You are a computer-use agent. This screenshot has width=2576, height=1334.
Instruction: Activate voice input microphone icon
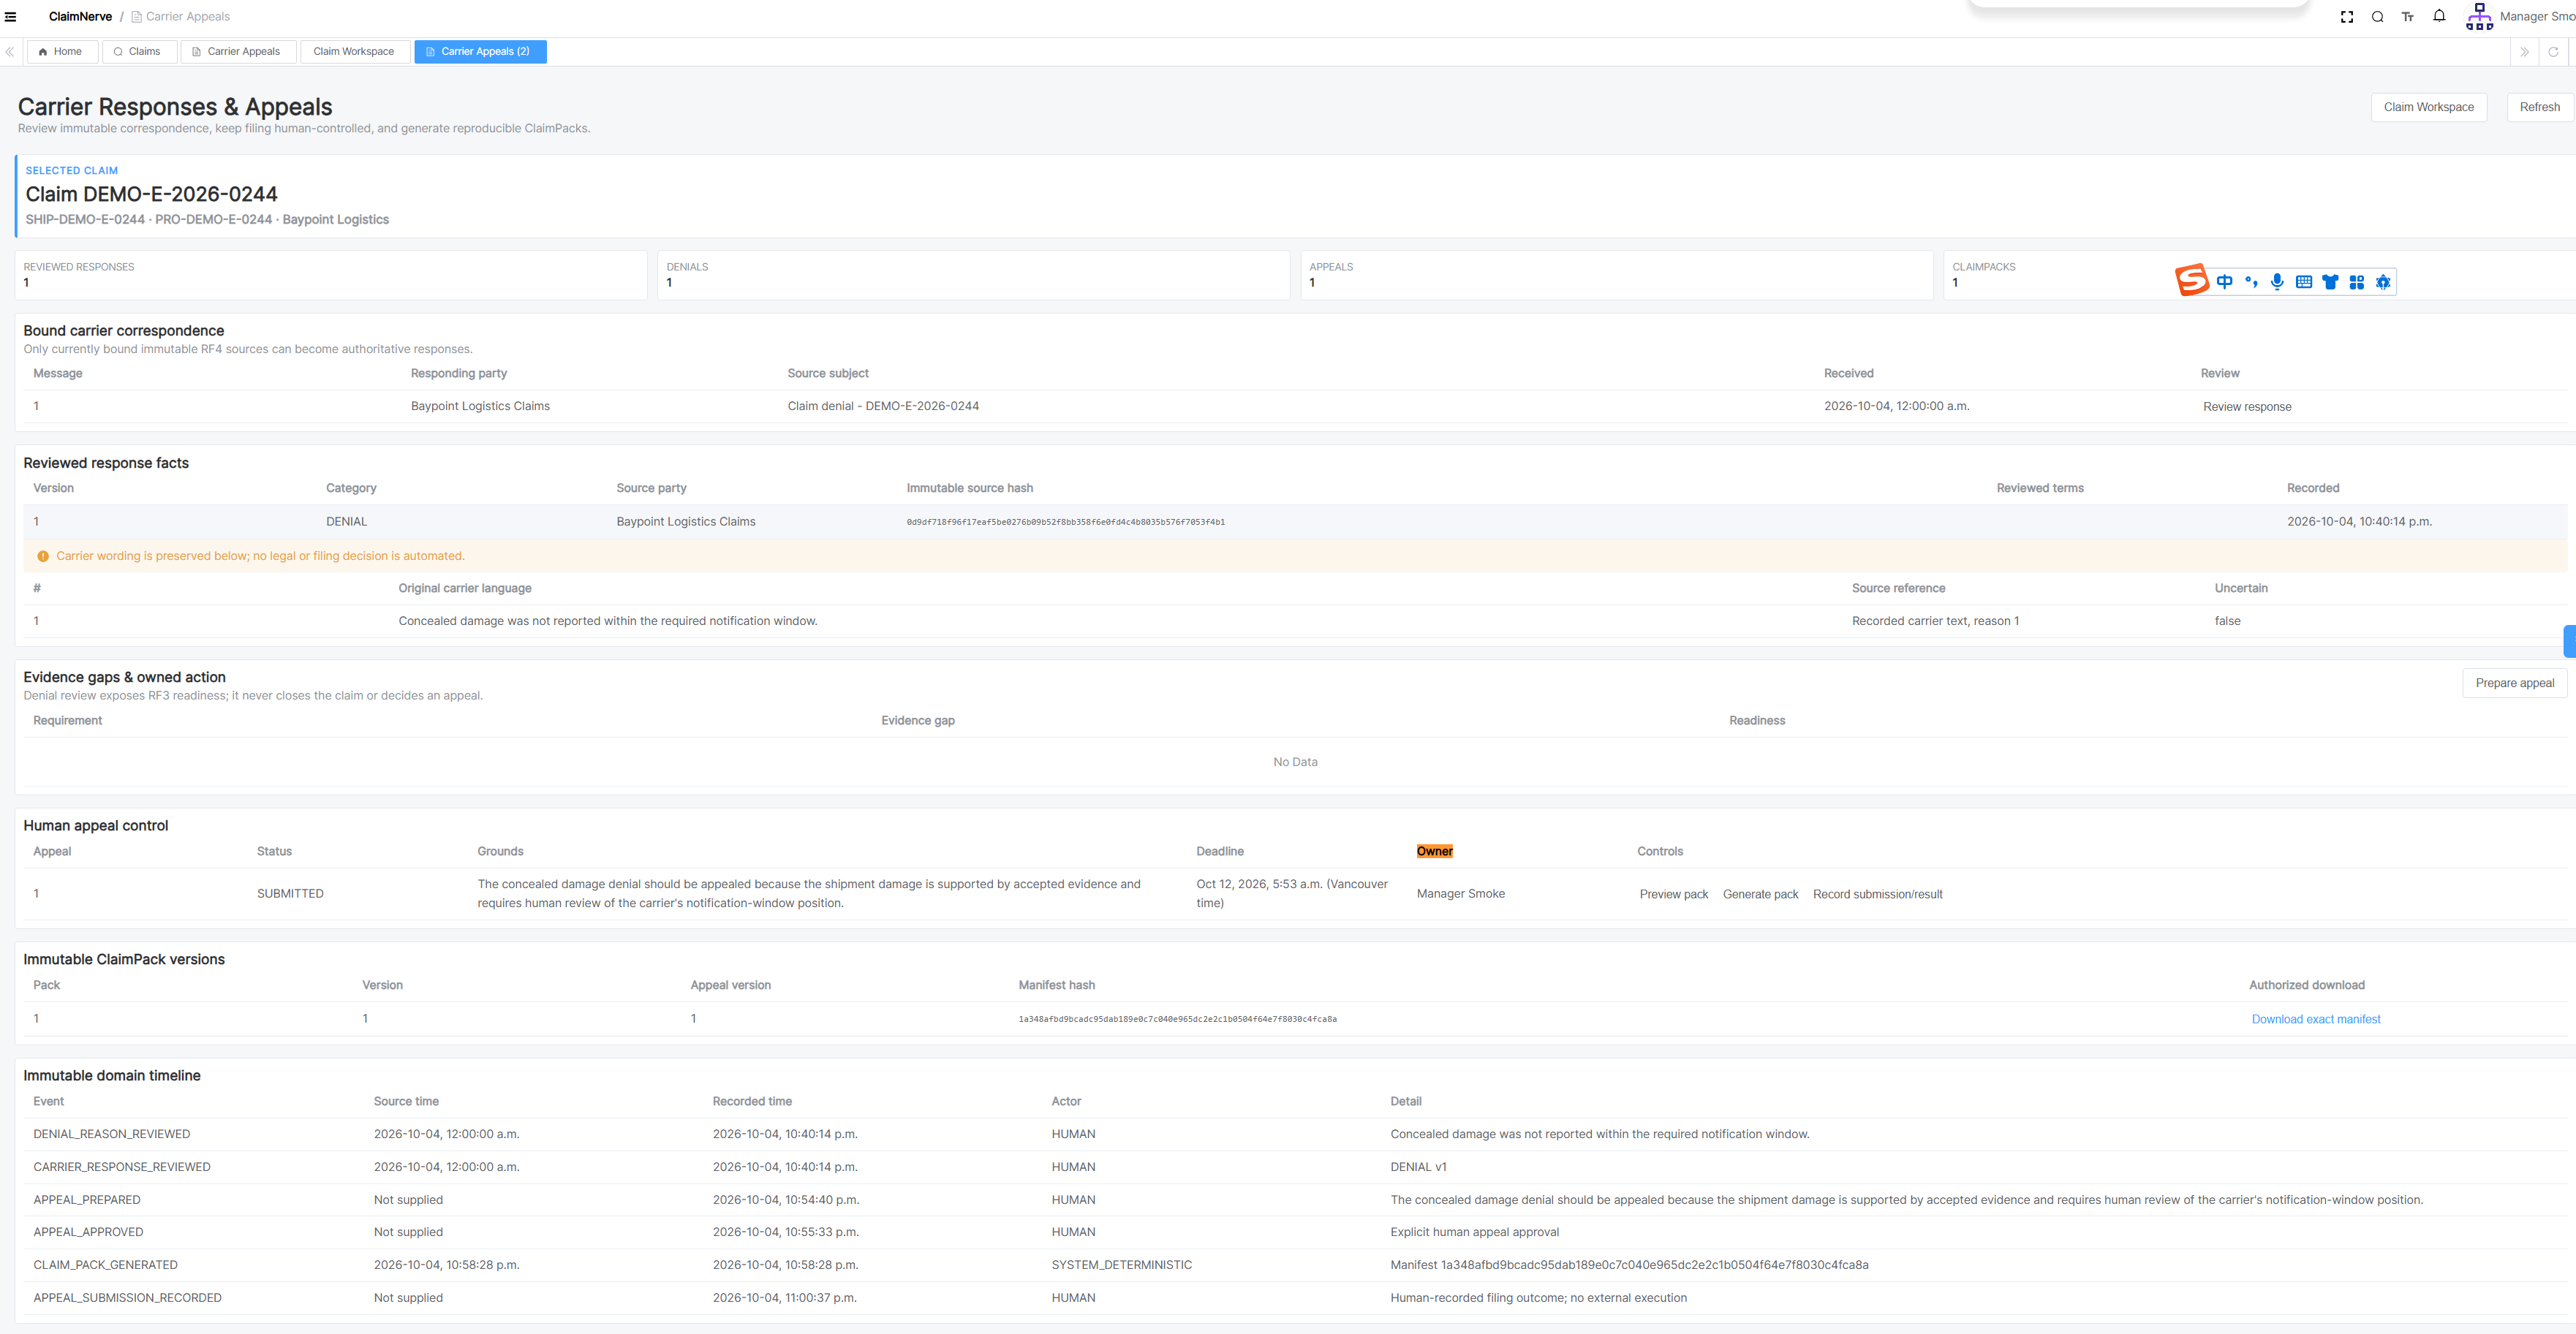tap(2277, 282)
